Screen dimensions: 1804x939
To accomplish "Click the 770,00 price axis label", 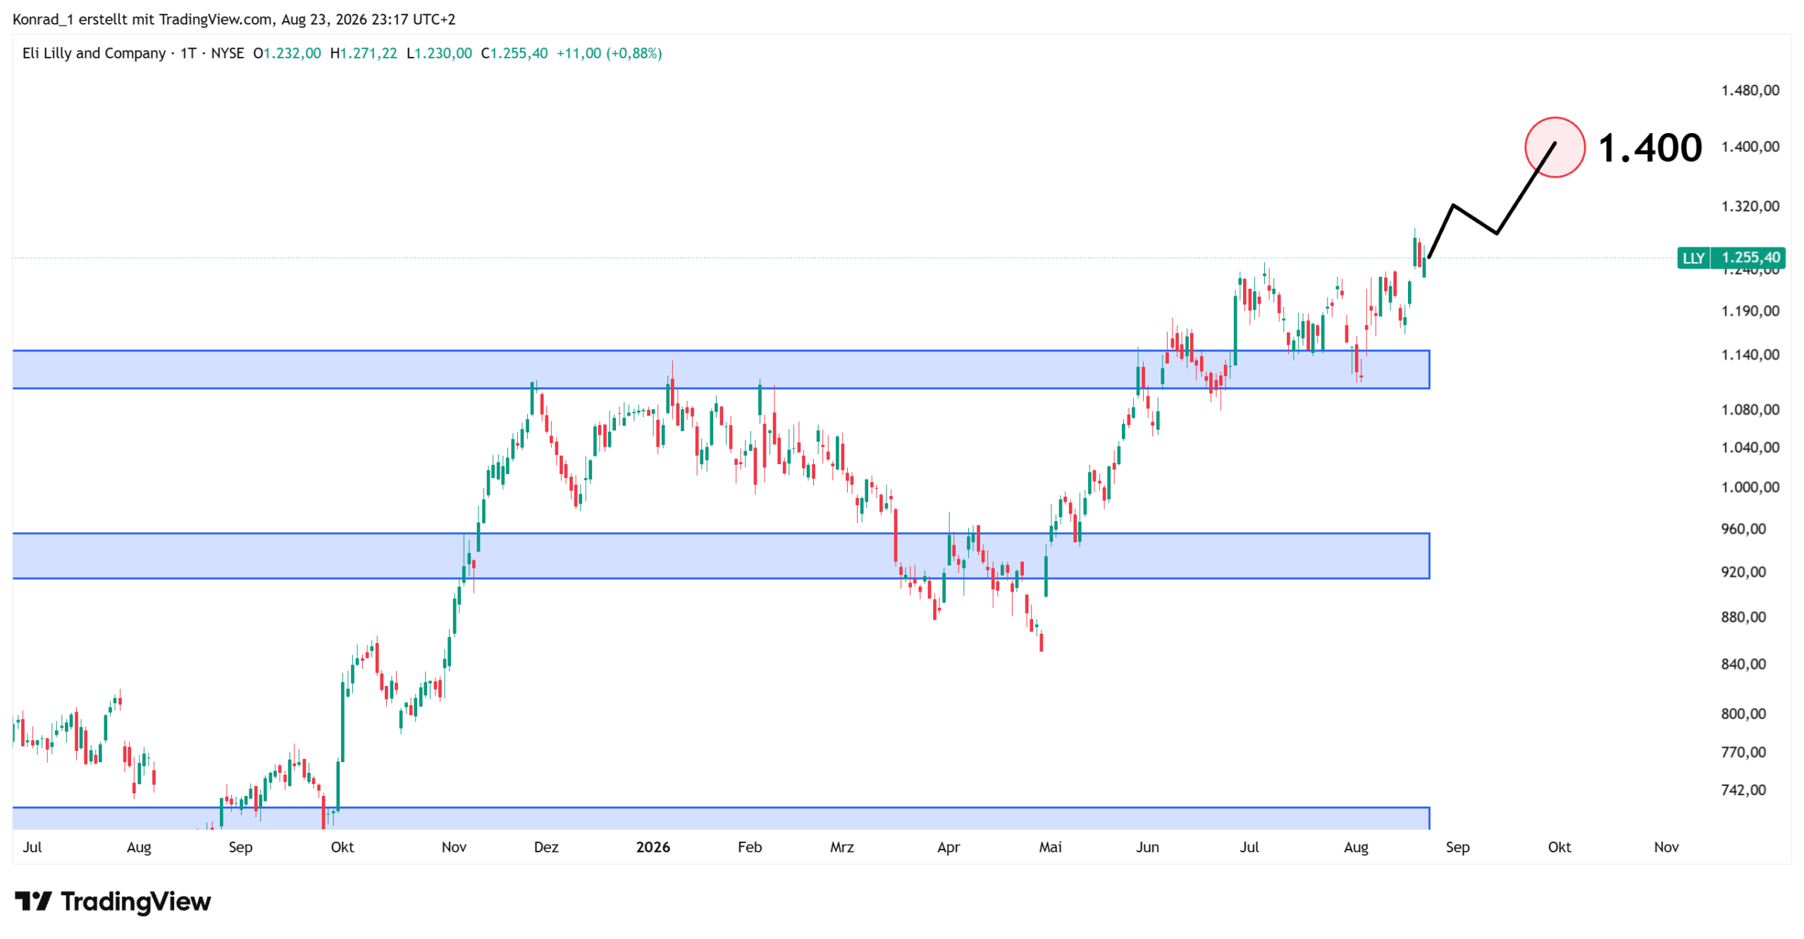I will pos(1743,752).
